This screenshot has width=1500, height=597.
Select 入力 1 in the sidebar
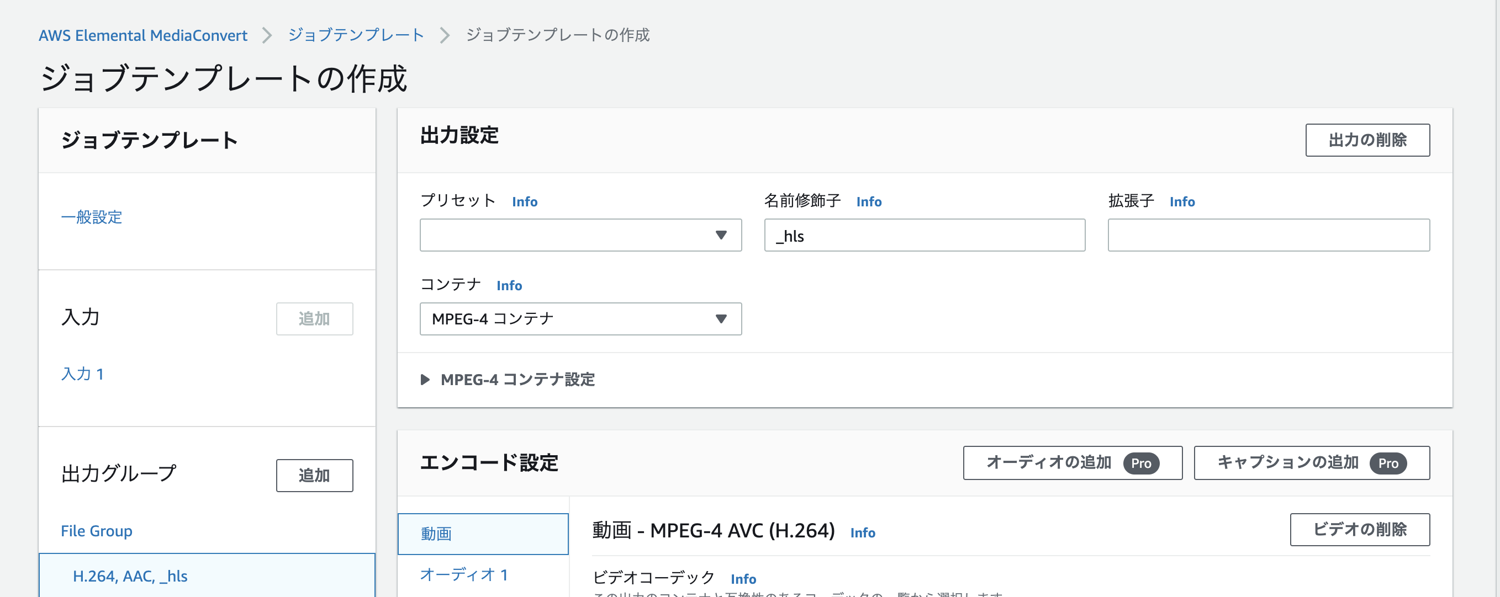coord(82,374)
